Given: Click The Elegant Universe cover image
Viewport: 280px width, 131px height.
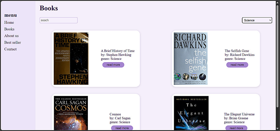Looking at the screenshot, I should 191,113.
